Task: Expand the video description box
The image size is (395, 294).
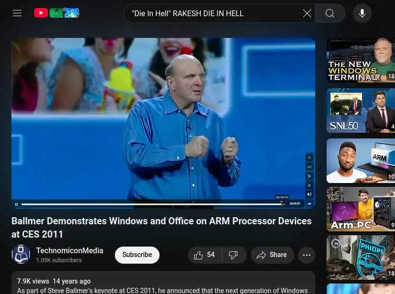Action: (x=163, y=283)
